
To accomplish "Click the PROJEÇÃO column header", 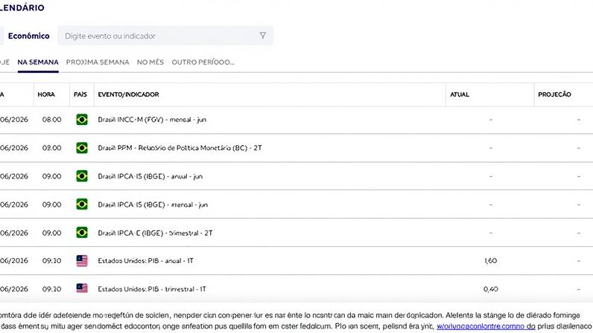I will tap(554, 94).
